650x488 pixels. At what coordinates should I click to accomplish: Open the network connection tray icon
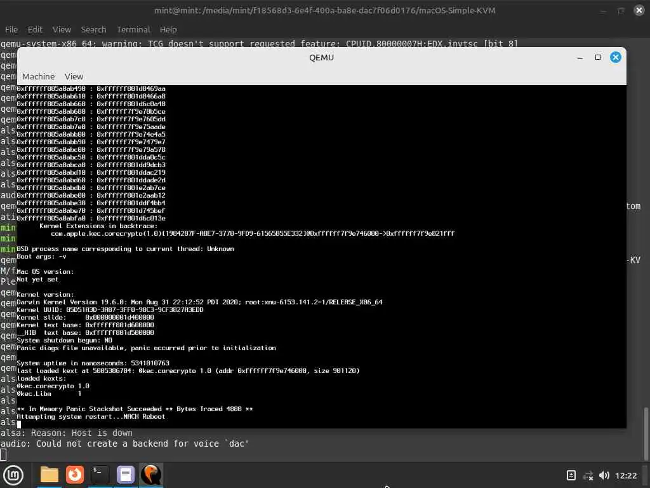[588, 475]
